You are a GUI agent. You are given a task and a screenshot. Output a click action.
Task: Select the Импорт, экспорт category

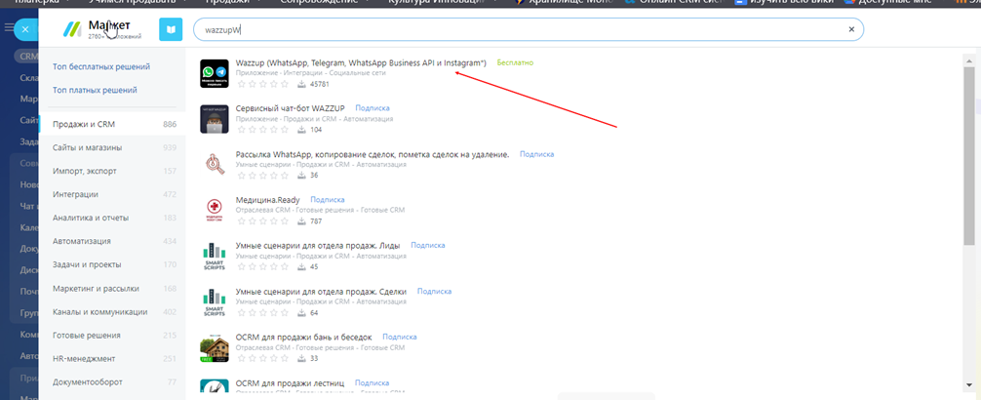click(112, 171)
